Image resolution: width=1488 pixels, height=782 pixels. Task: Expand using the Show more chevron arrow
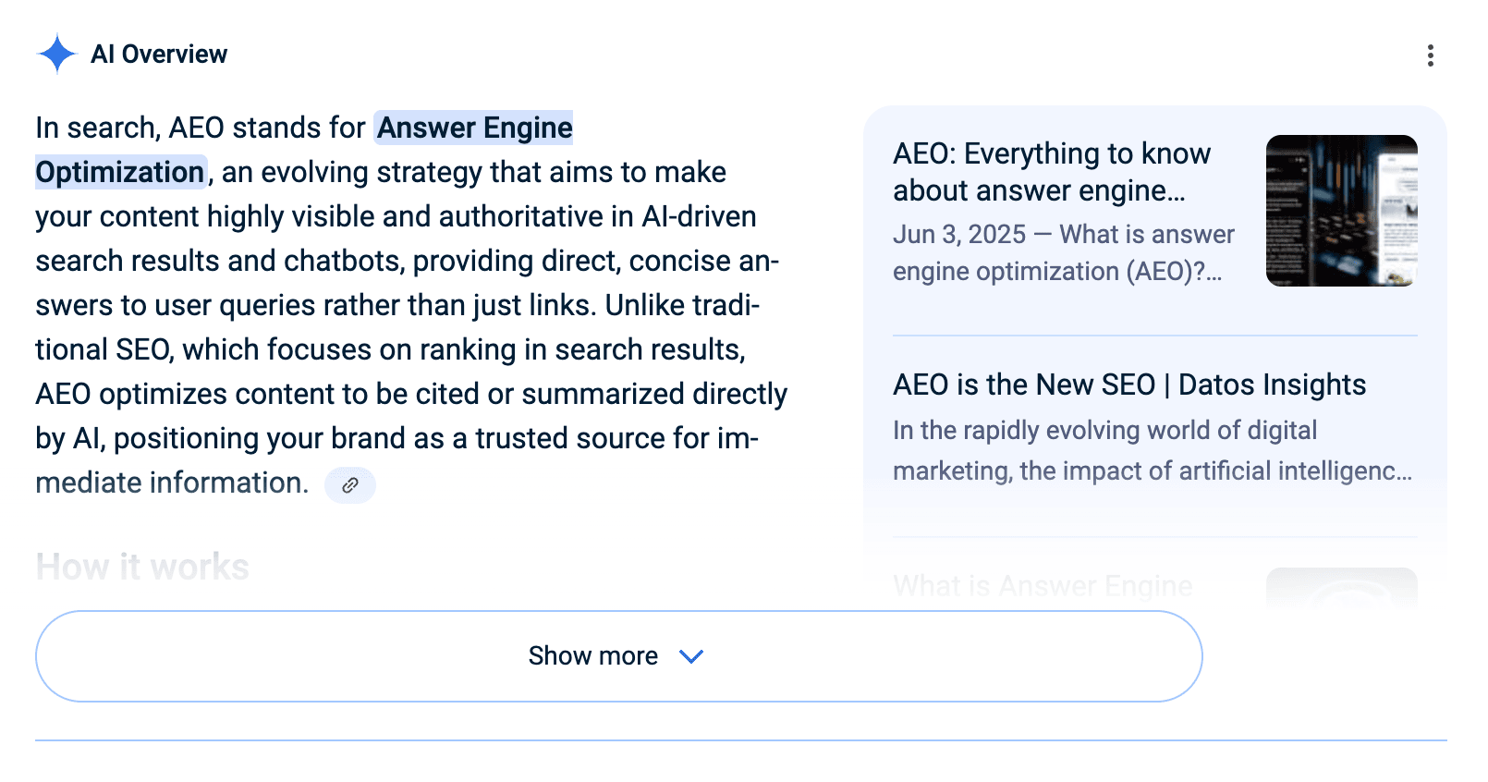691,656
